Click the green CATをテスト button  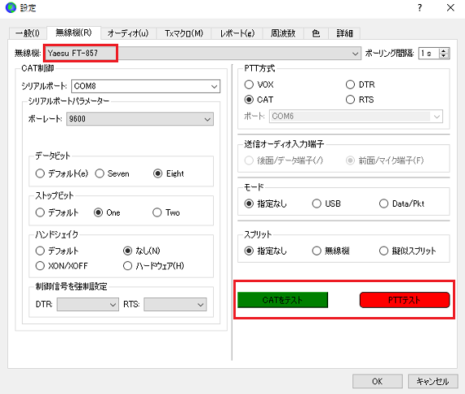click(283, 300)
